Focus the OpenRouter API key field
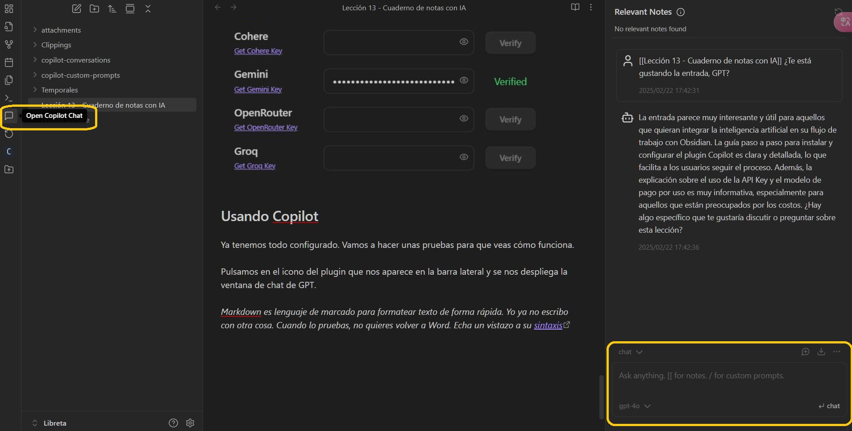 [x=399, y=119]
